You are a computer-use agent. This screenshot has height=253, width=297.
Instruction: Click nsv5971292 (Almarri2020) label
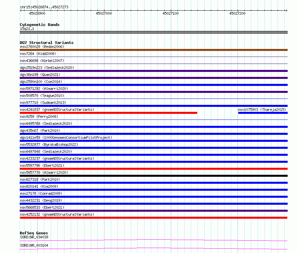point(44,89)
